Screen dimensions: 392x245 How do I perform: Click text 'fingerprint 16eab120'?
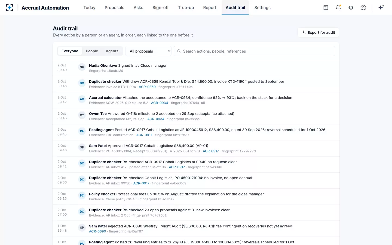(106, 71)
